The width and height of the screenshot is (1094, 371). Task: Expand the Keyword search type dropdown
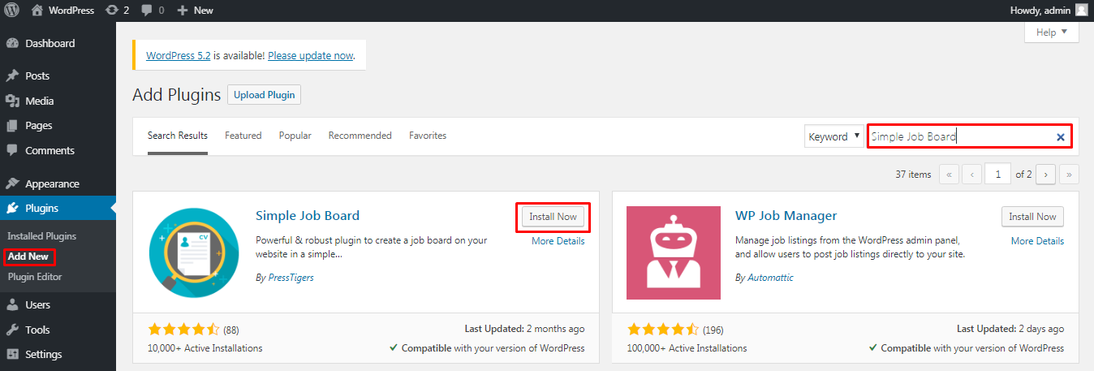tap(834, 136)
